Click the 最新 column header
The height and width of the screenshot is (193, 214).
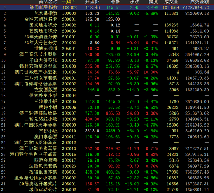[x=116, y=2]
